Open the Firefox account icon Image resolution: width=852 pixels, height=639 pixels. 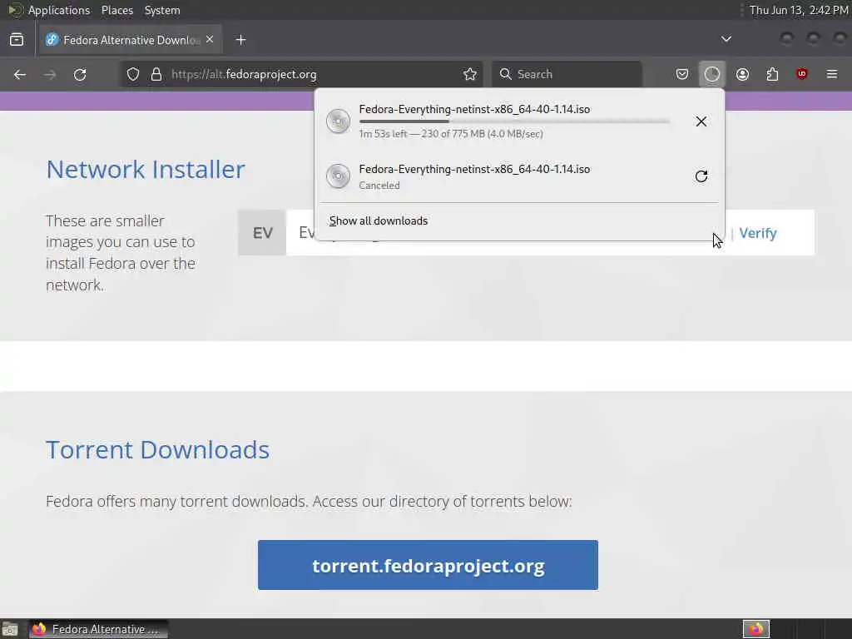tap(742, 74)
